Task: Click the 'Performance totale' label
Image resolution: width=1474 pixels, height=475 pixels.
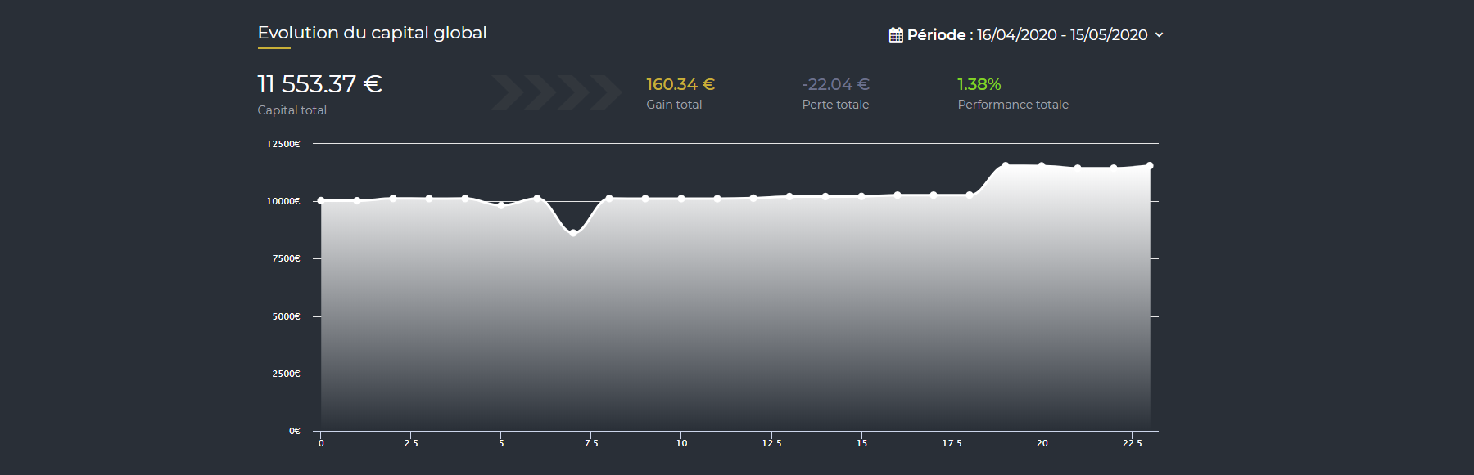Action: coord(1013,105)
